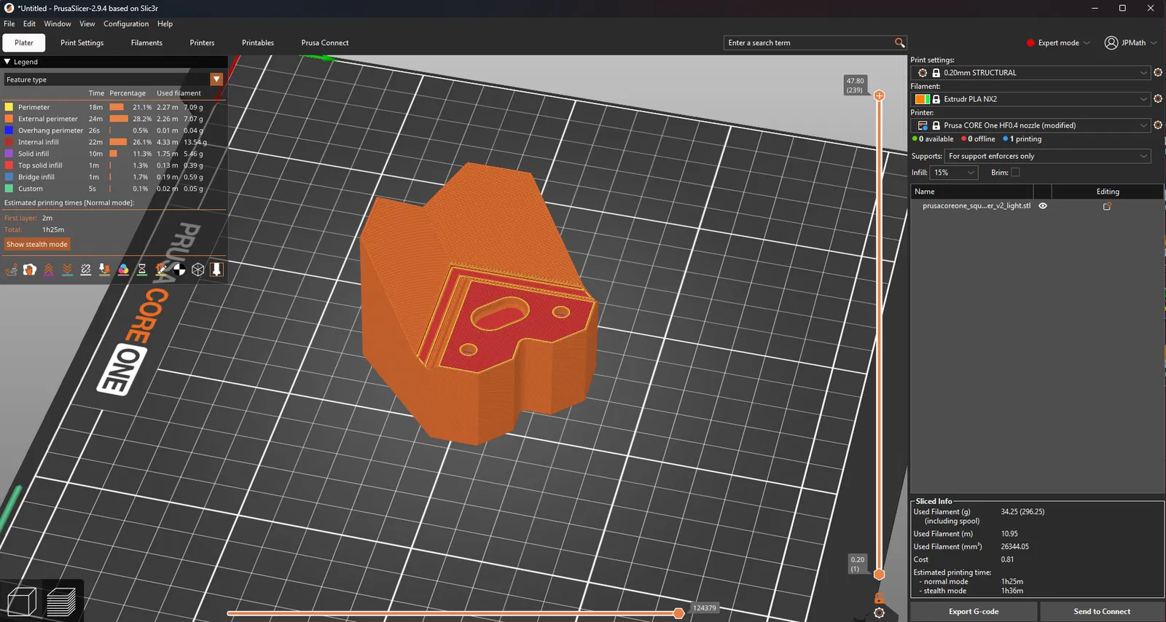This screenshot has height=622, width=1166.
Task: Switch to 3D editor view cube icon
Action: [22, 601]
